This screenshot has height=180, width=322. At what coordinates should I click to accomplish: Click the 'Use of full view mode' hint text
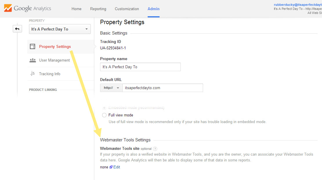(x=187, y=122)
